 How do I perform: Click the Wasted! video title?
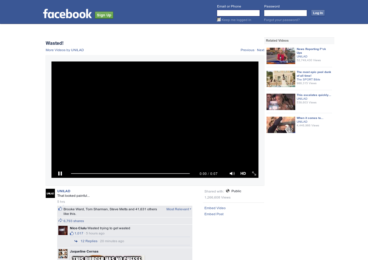coord(55,43)
